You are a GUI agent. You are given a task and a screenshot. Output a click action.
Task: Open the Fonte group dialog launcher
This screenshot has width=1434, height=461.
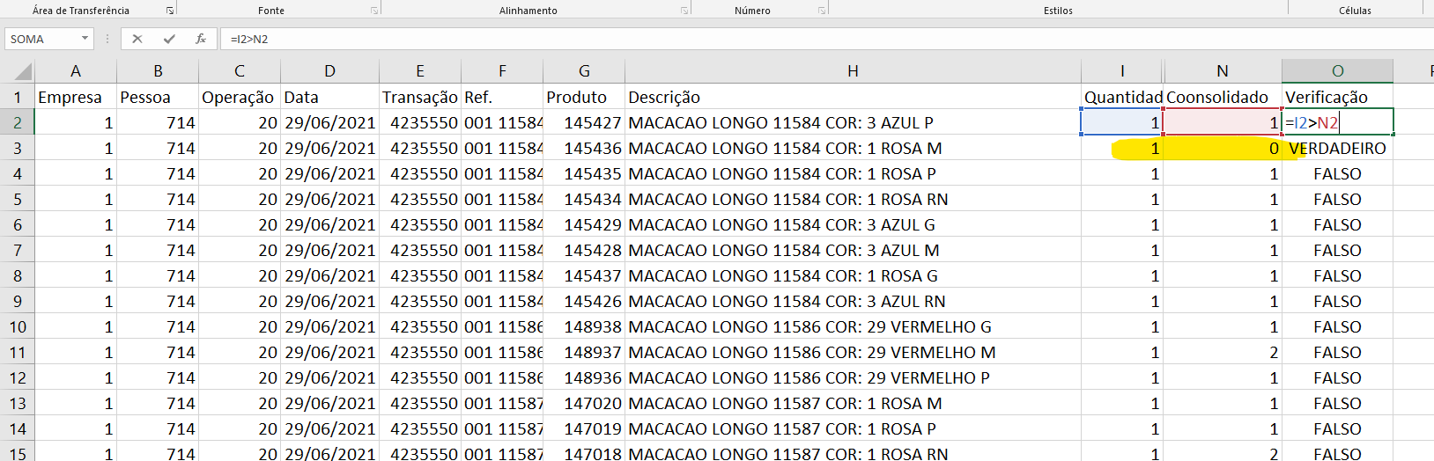tap(374, 11)
